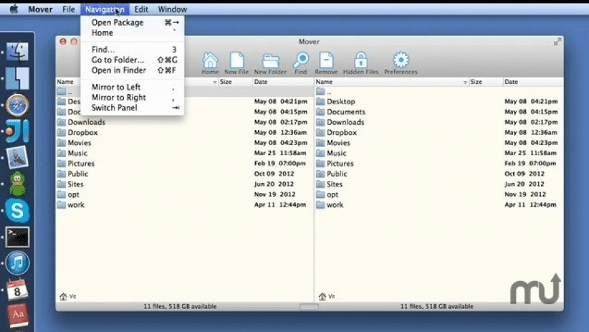589x332 pixels.
Task: Choose Open in Finder
Action: pos(132,70)
